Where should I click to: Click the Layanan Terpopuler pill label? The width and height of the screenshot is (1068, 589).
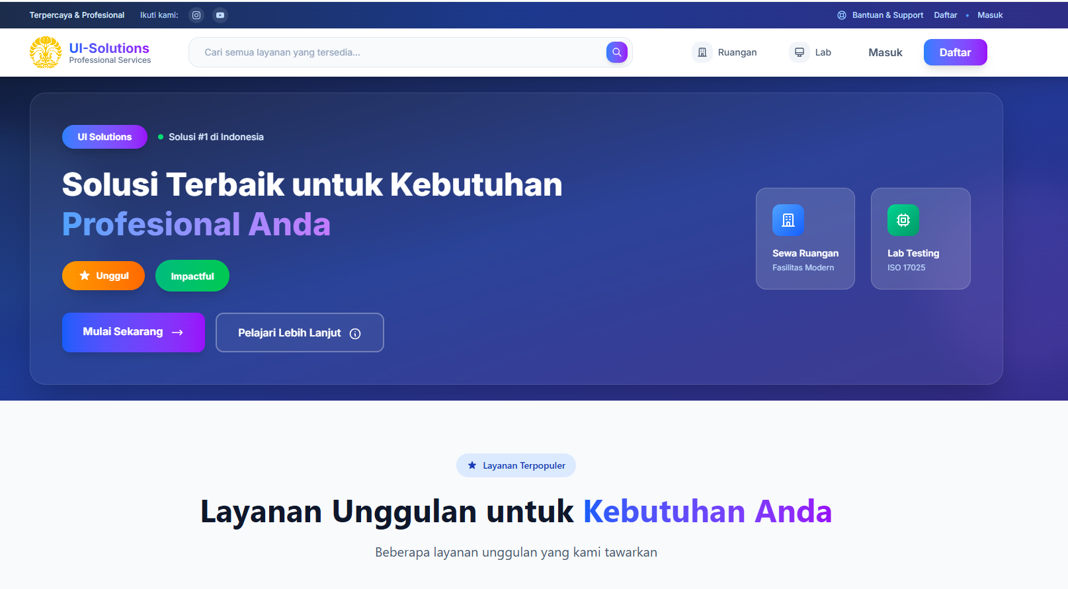point(516,465)
